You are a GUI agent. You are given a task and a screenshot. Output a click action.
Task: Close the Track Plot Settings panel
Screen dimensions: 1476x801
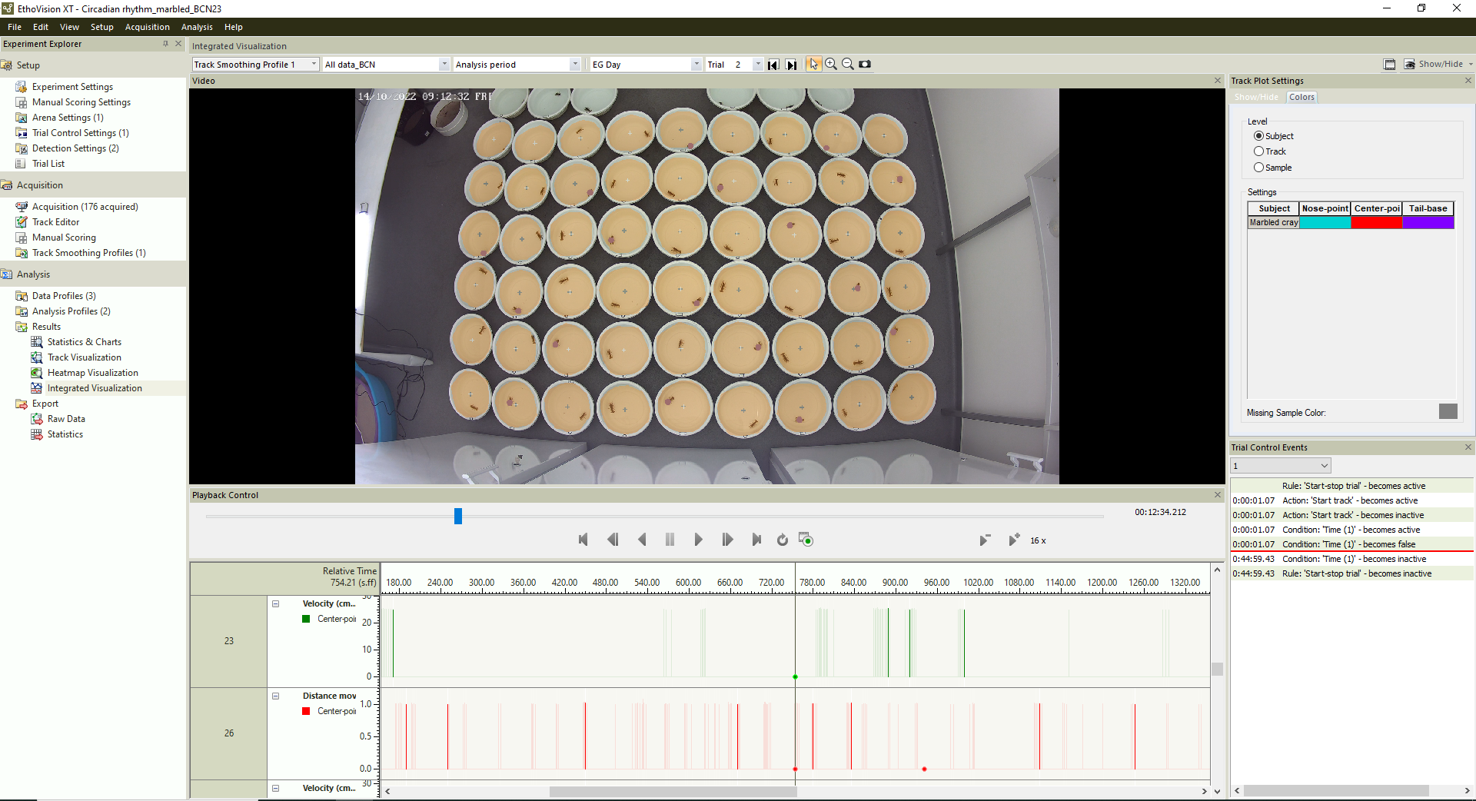pyautogui.click(x=1468, y=81)
